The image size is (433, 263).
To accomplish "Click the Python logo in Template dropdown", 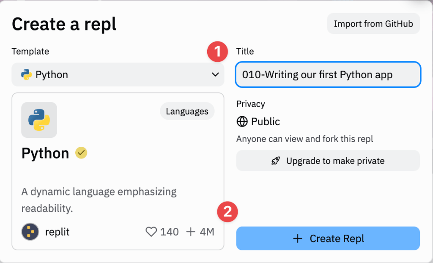I will click(x=26, y=75).
